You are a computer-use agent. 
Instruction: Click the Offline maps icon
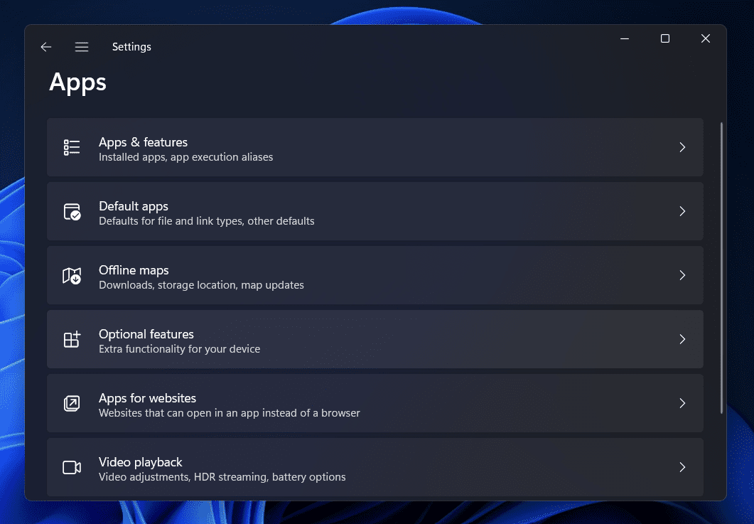[x=72, y=275]
